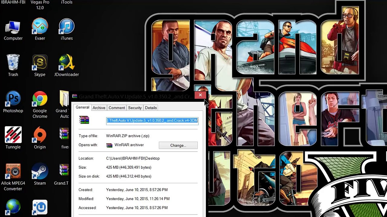Select the Vegas Pro 12.0 label
387x217 pixels.
40,5
